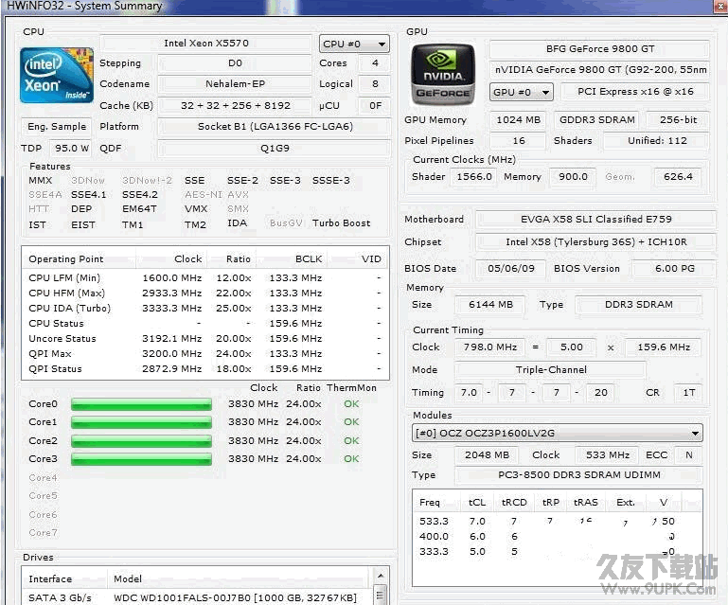Open the CPU #0 selector dropdown
Viewport: 728px width, 605px height.
click(354, 44)
